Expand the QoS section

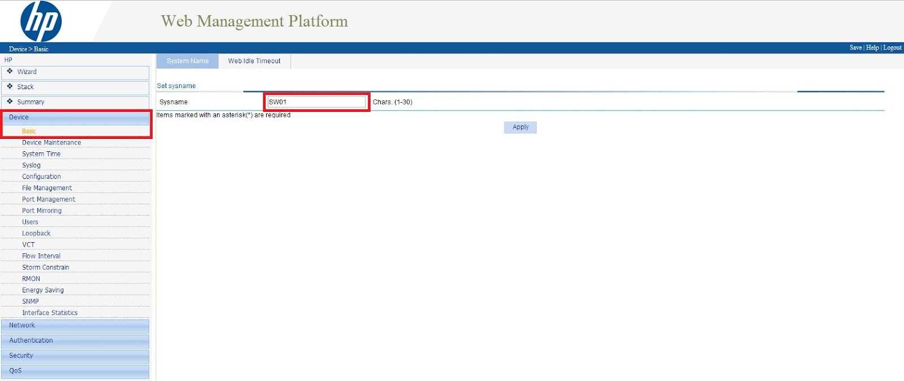15,371
